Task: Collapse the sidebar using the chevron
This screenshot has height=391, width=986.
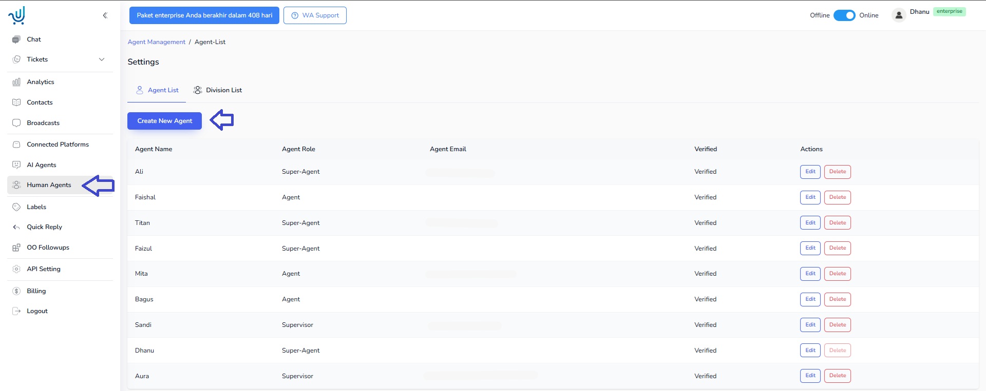Action: tap(105, 15)
